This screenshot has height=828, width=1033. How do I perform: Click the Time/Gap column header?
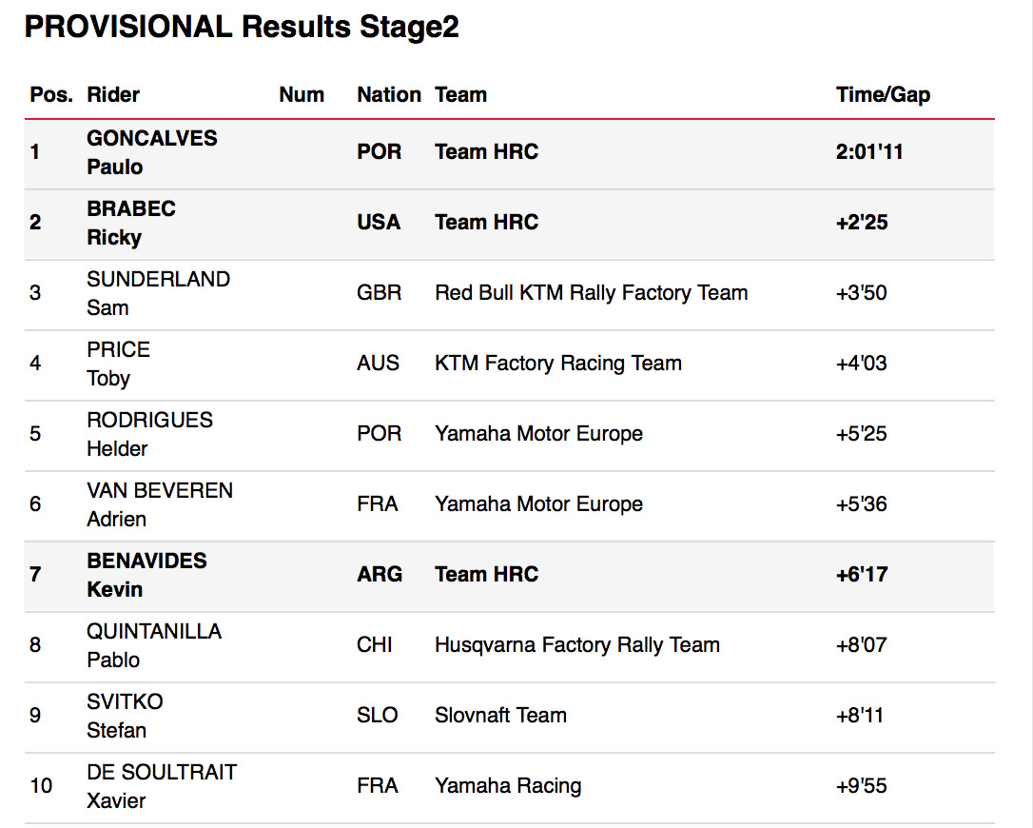883,95
